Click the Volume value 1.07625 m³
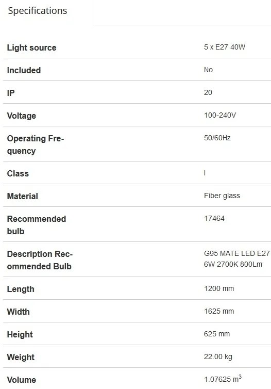Viewport: 271px width, 389px height. coord(223,379)
